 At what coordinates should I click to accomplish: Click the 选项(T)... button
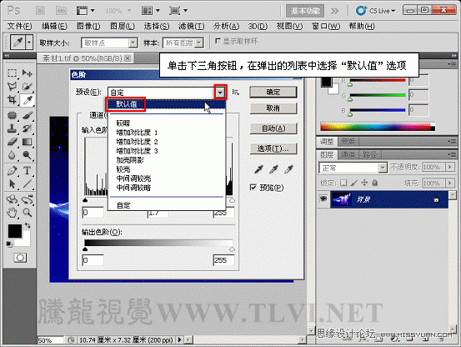[x=273, y=148]
